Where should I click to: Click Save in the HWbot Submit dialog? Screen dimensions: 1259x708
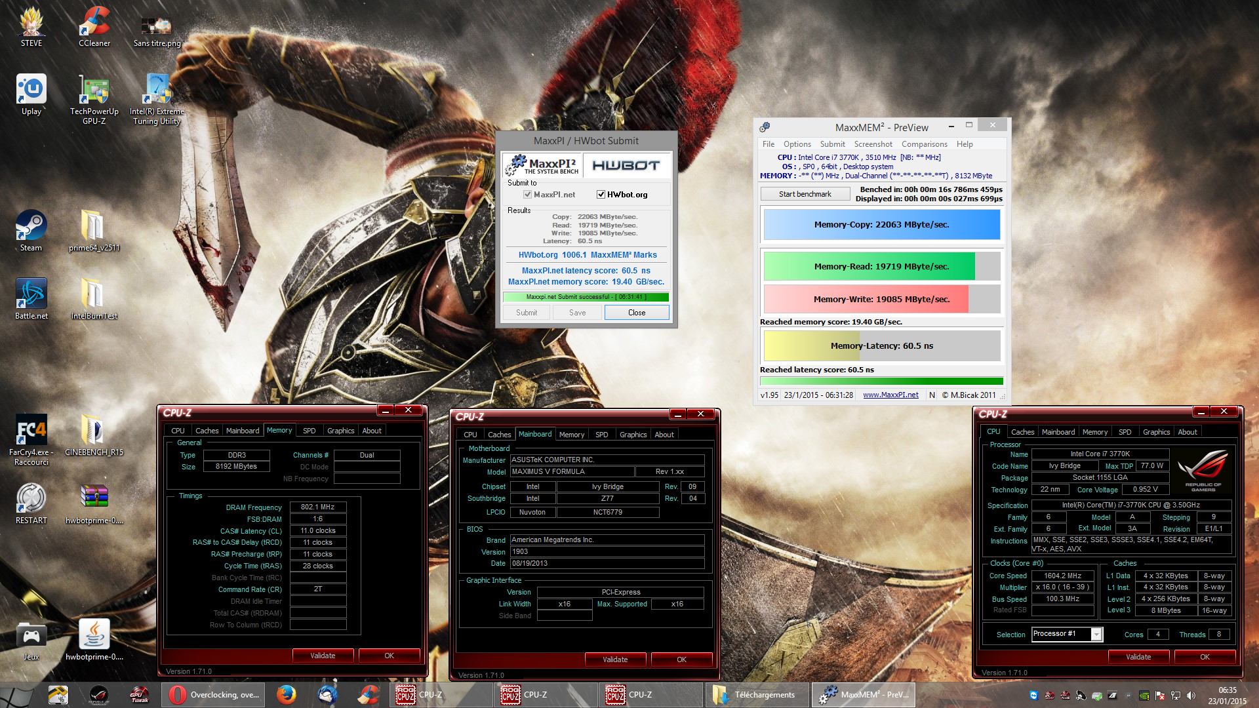coord(577,313)
